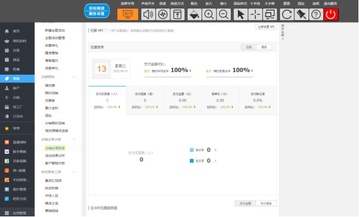359x217 pixels.
Task: Toggle the orange screen reader mode button
Action: [x=128, y=14]
